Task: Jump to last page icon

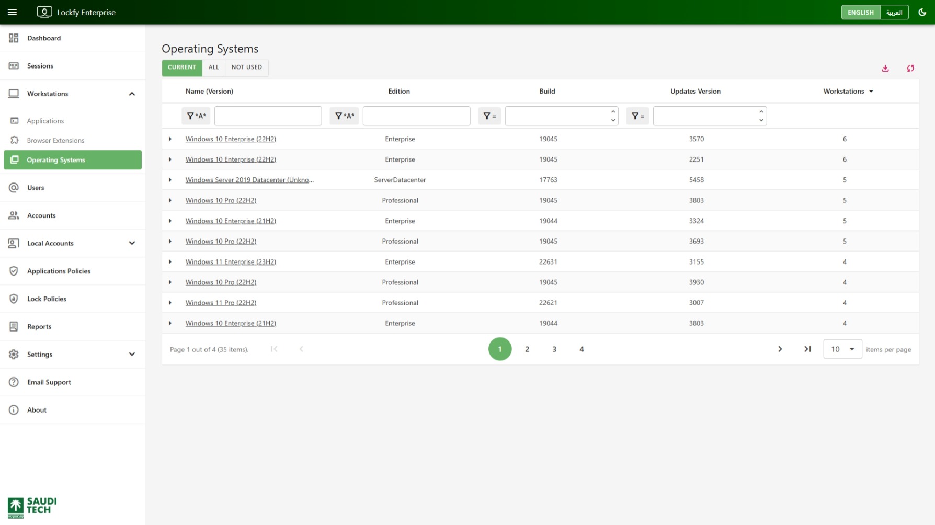Action: [x=807, y=349]
